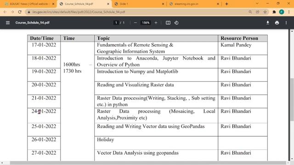
Task: Click the date 17-01-2022
Action: coord(44,45)
